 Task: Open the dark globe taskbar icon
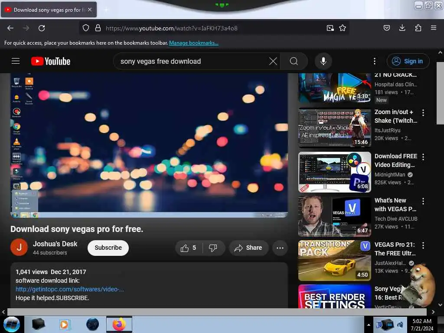[x=92, y=324]
